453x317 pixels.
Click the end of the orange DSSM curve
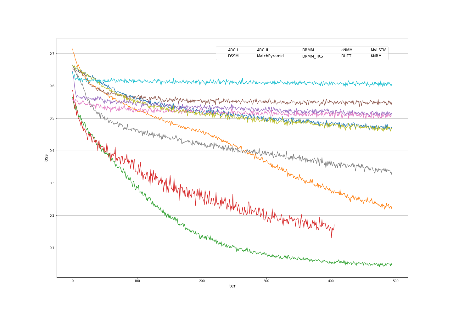pyautogui.click(x=392, y=209)
